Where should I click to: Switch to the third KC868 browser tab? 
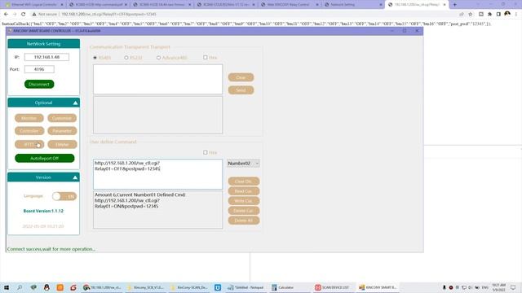point(162,5)
